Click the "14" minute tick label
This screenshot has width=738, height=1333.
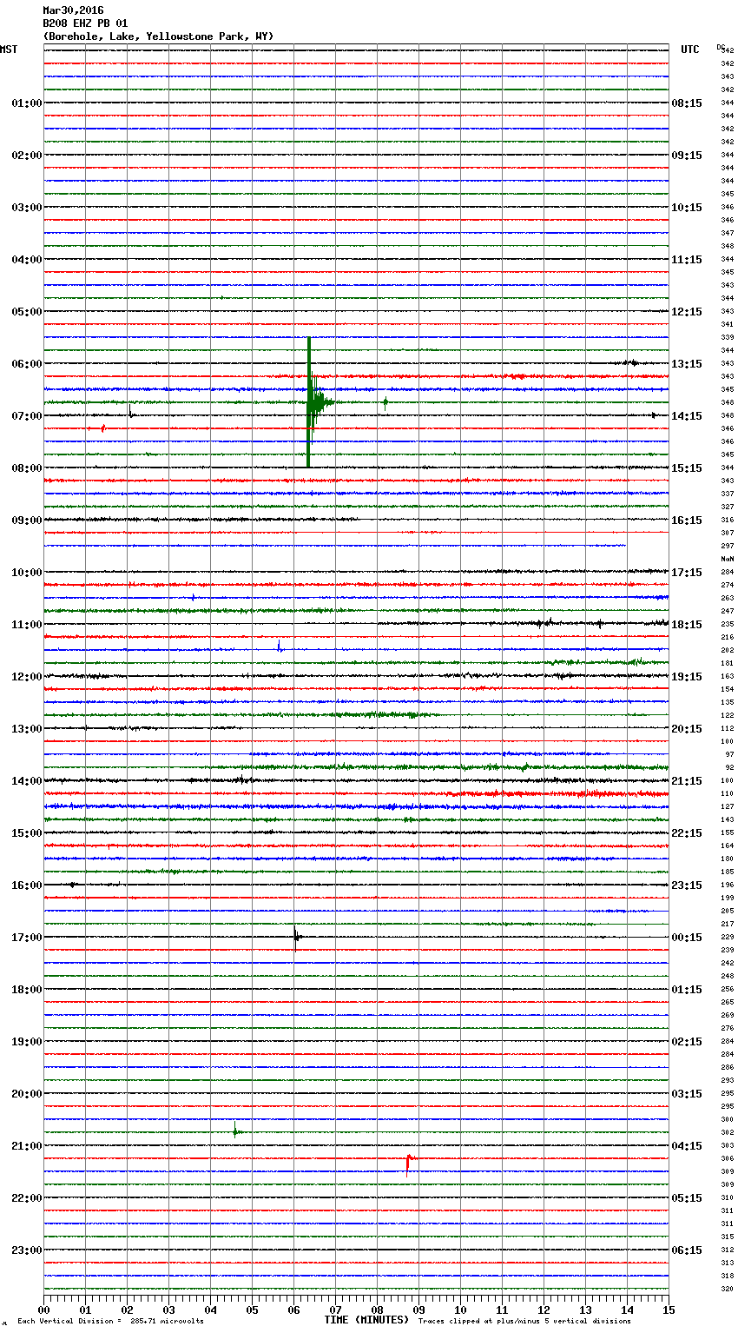click(627, 1310)
